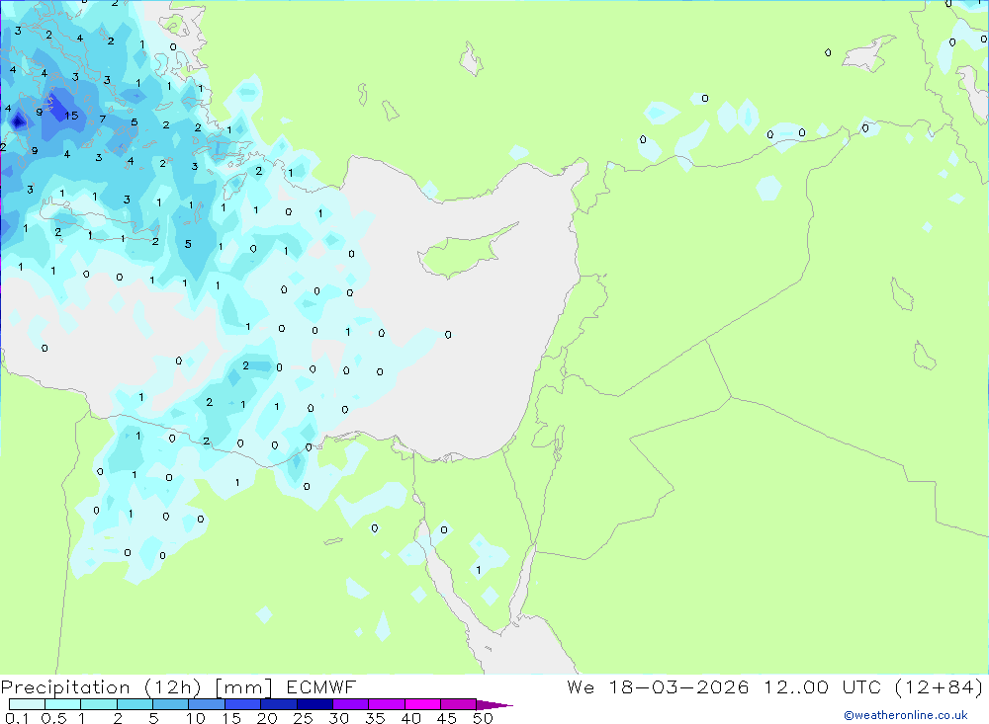This screenshot has width=989, height=724.
Task: Click the legend value '10'
Action: point(196,718)
